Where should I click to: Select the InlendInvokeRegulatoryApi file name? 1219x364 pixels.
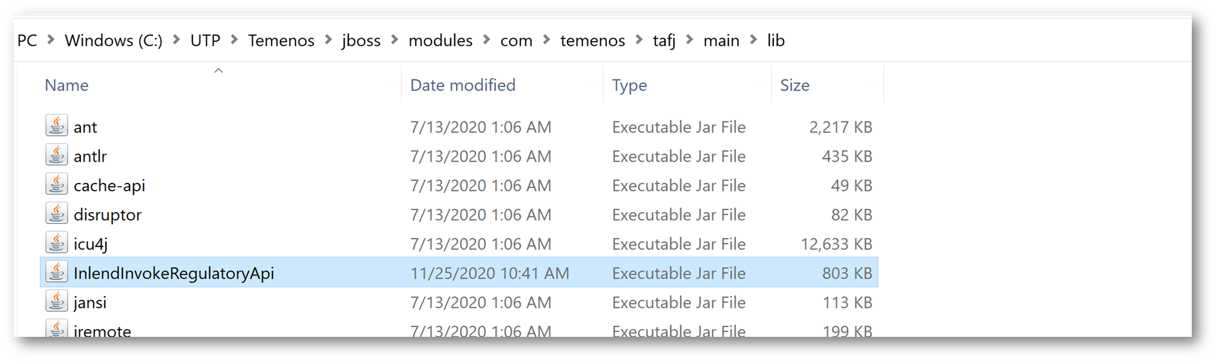click(x=174, y=273)
